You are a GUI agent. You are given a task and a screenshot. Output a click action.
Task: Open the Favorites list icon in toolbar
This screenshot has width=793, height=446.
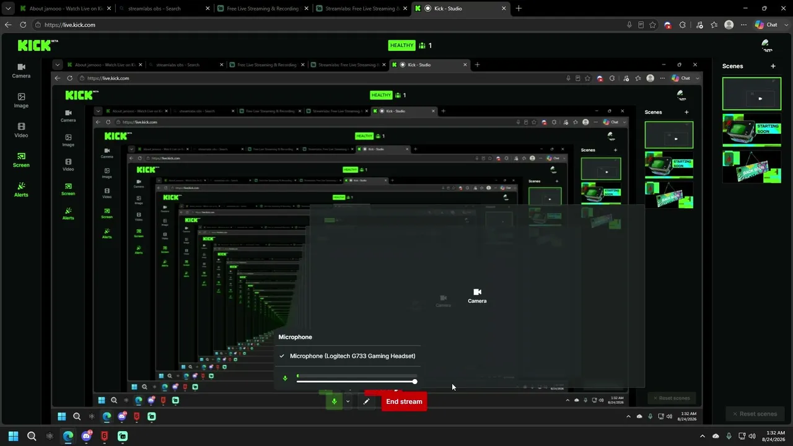[714, 25]
